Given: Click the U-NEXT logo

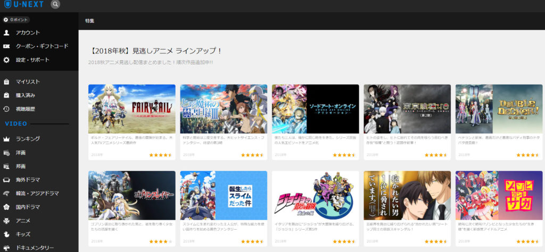Looking at the screenshot, I should [24, 4].
